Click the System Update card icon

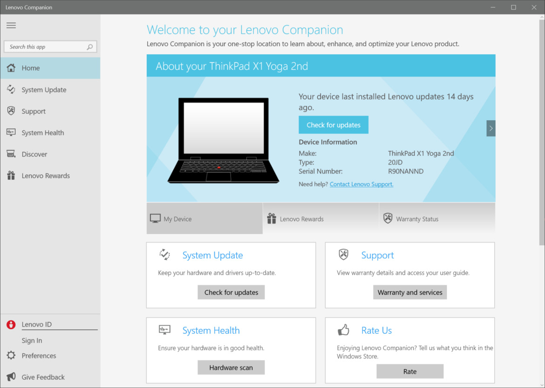pos(164,254)
